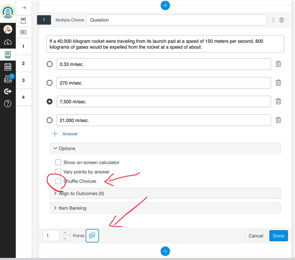
Task: Open the Courses book icon in sidebar
Action: coord(8,55)
